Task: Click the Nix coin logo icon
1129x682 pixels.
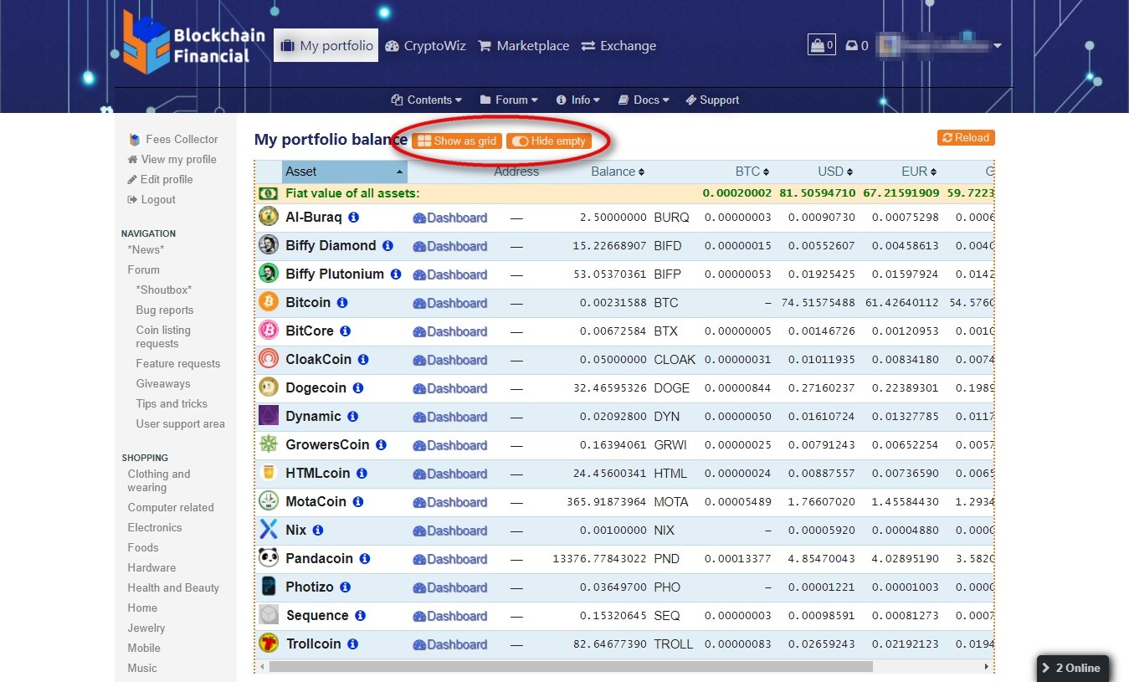Action: pos(269,530)
